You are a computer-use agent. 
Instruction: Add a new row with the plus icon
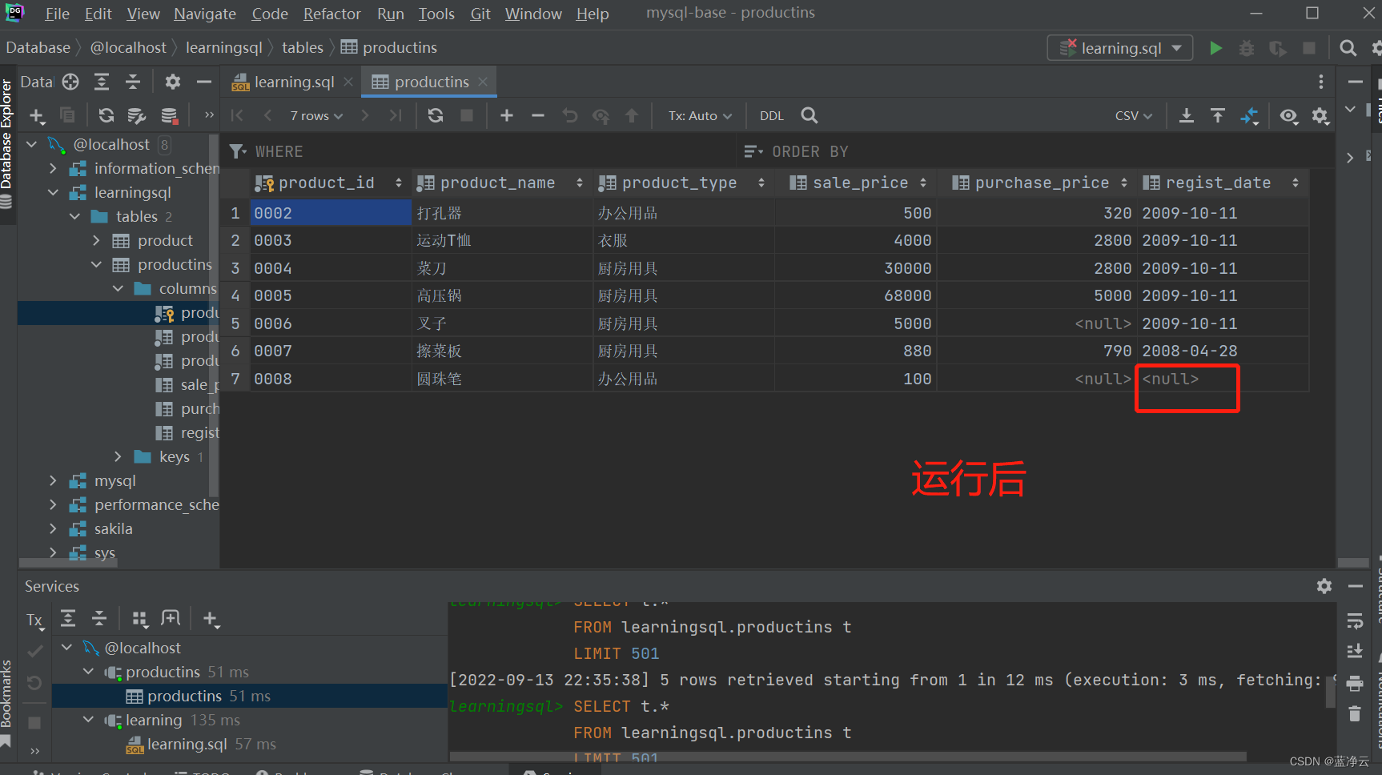[x=507, y=115]
